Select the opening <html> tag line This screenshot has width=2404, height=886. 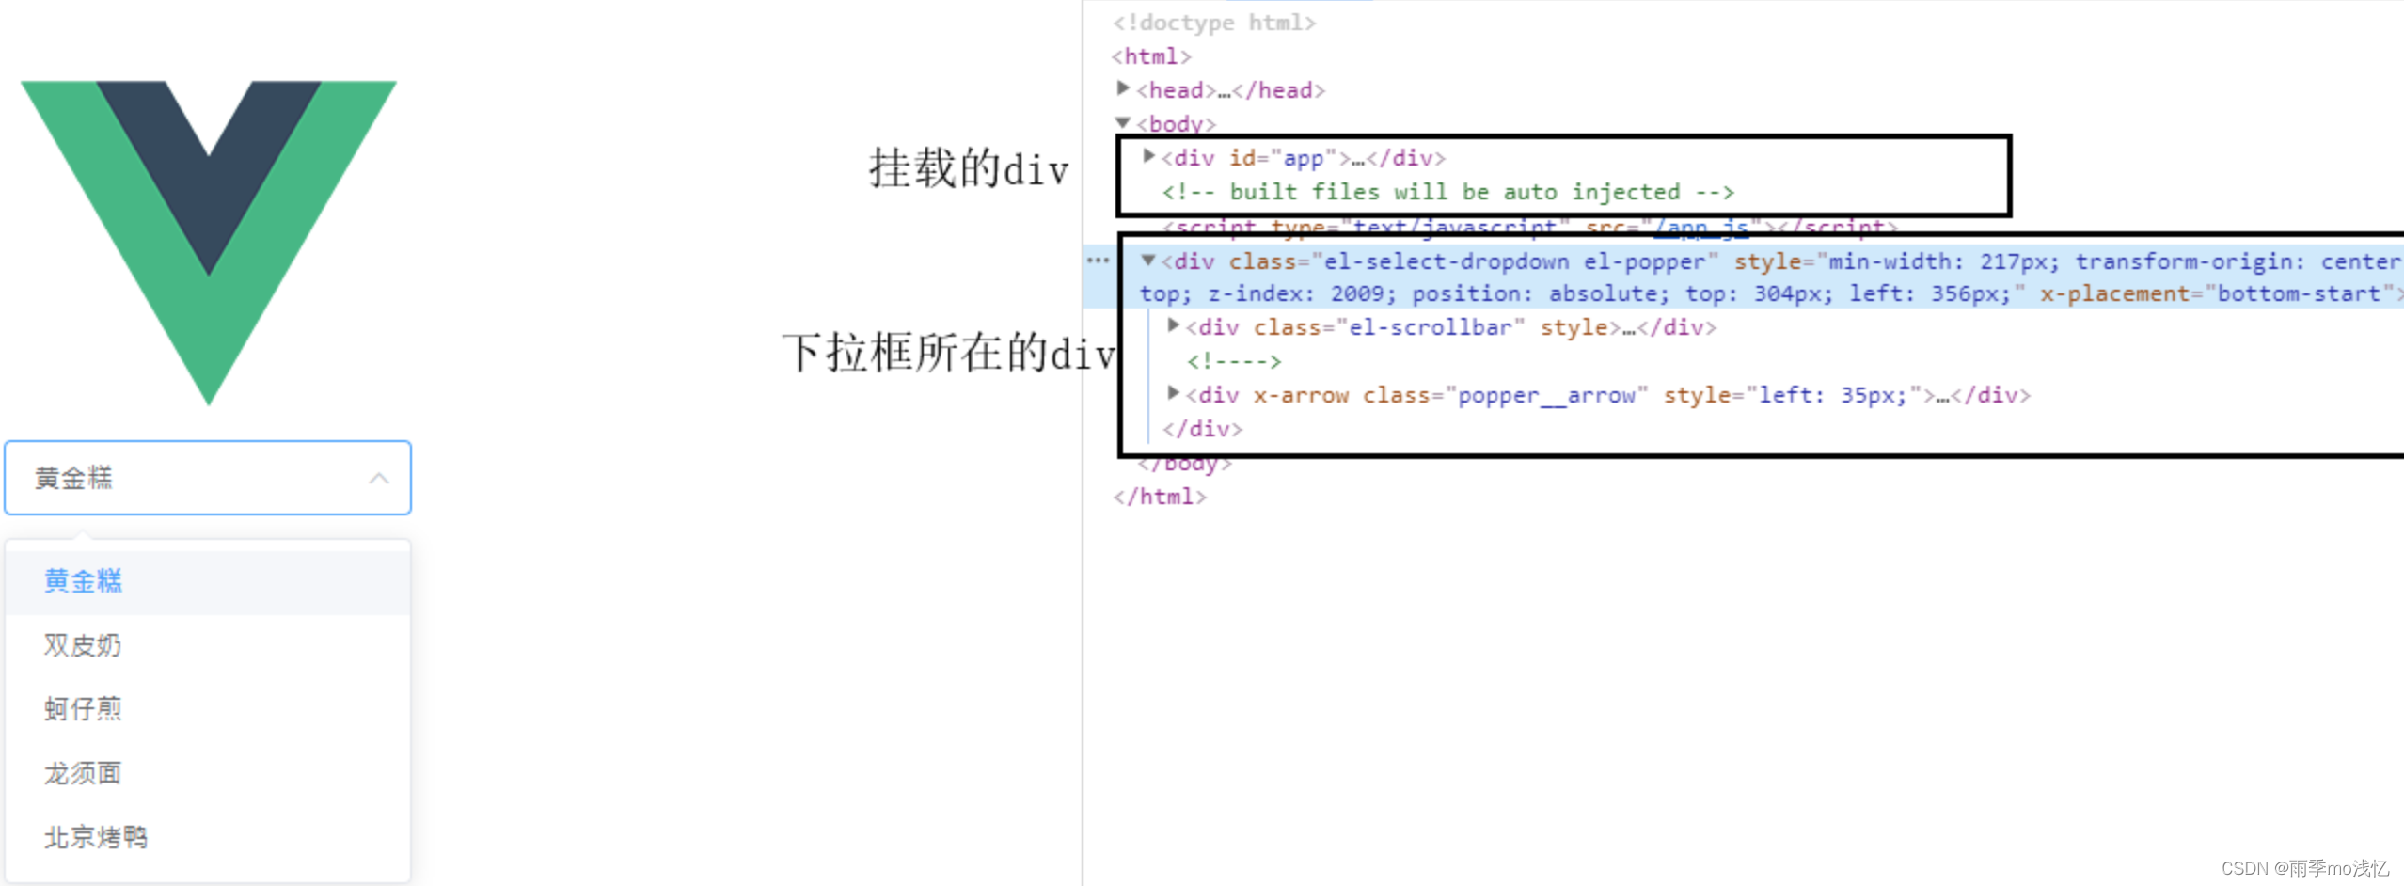pos(1152,56)
